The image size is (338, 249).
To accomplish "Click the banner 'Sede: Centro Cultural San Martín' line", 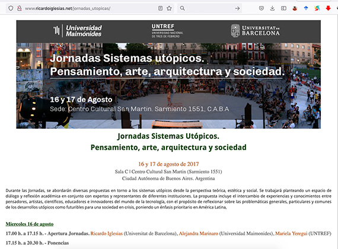I will pos(139,109).
